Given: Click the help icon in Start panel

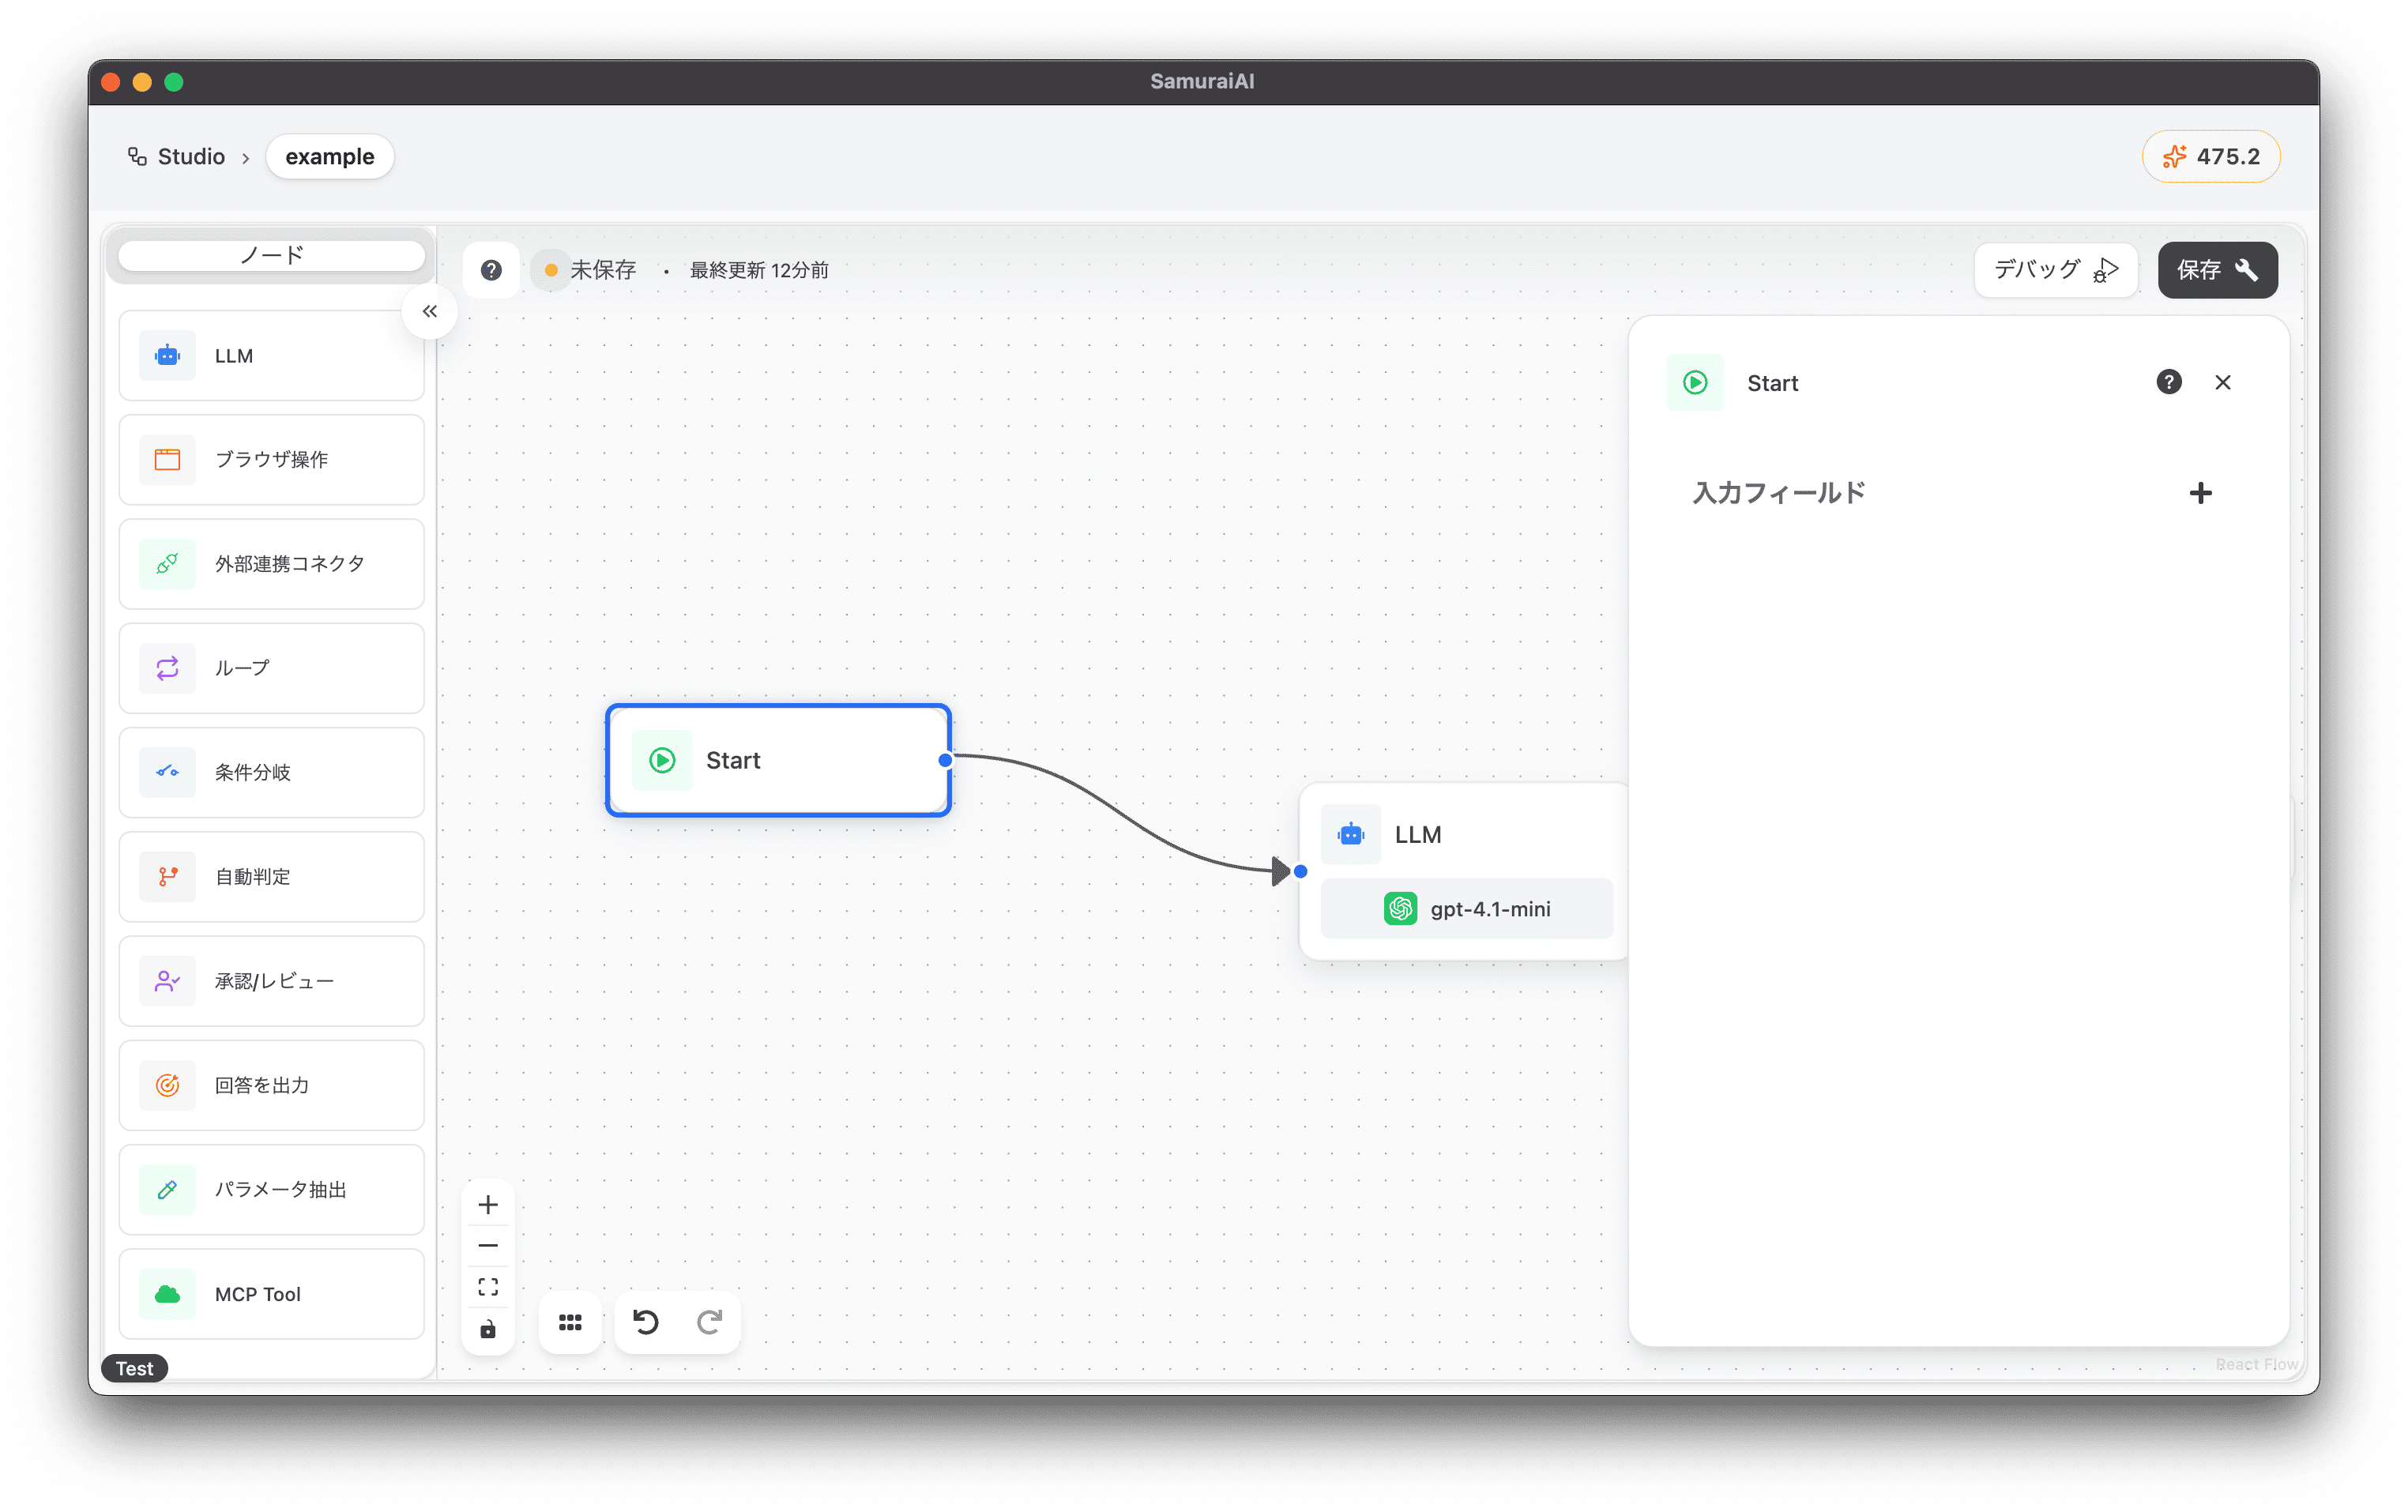Looking at the screenshot, I should click(x=2168, y=382).
